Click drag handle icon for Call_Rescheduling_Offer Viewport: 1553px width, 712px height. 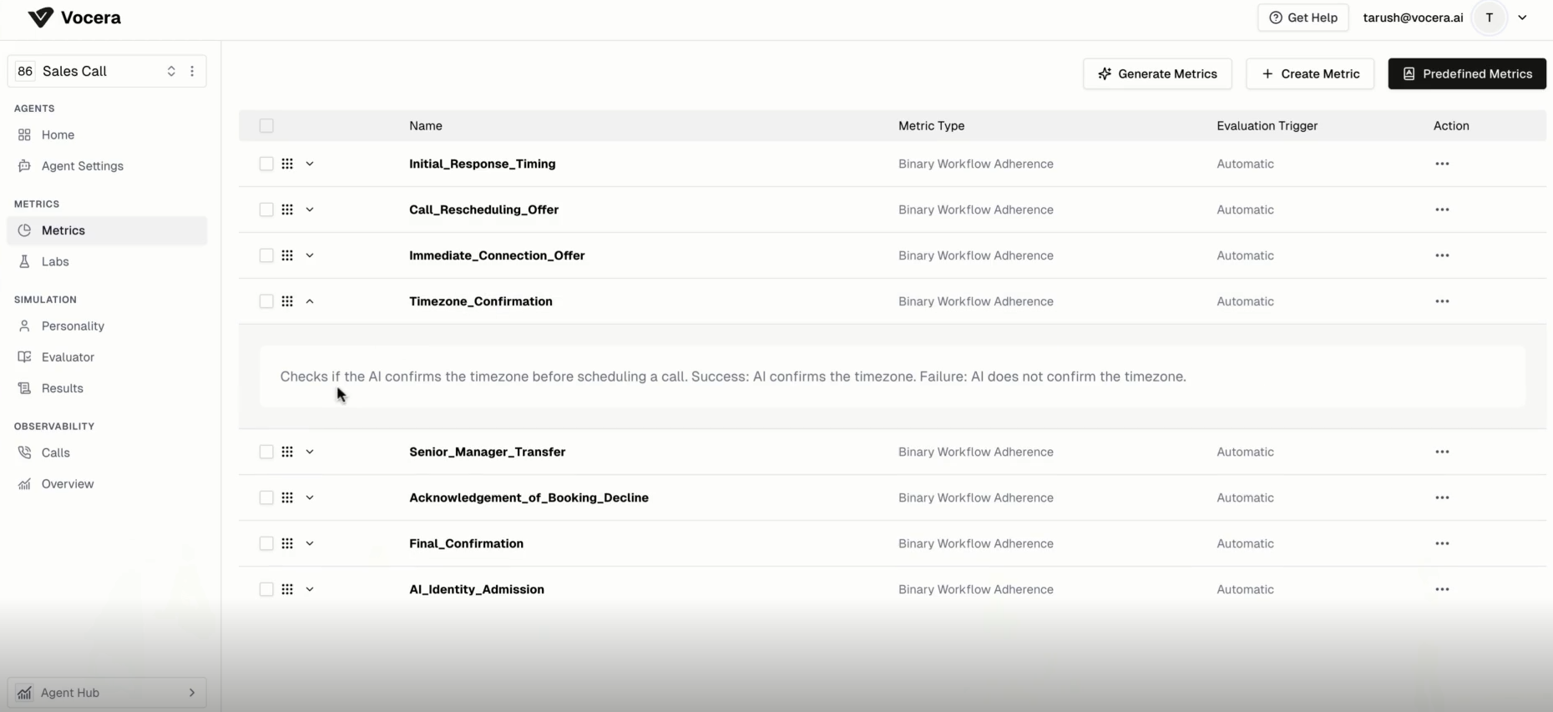coord(287,210)
